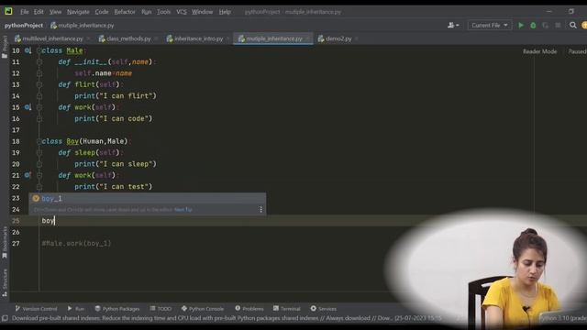Open the Services tool window
This screenshot has height=330, width=587.
coord(324,309)
